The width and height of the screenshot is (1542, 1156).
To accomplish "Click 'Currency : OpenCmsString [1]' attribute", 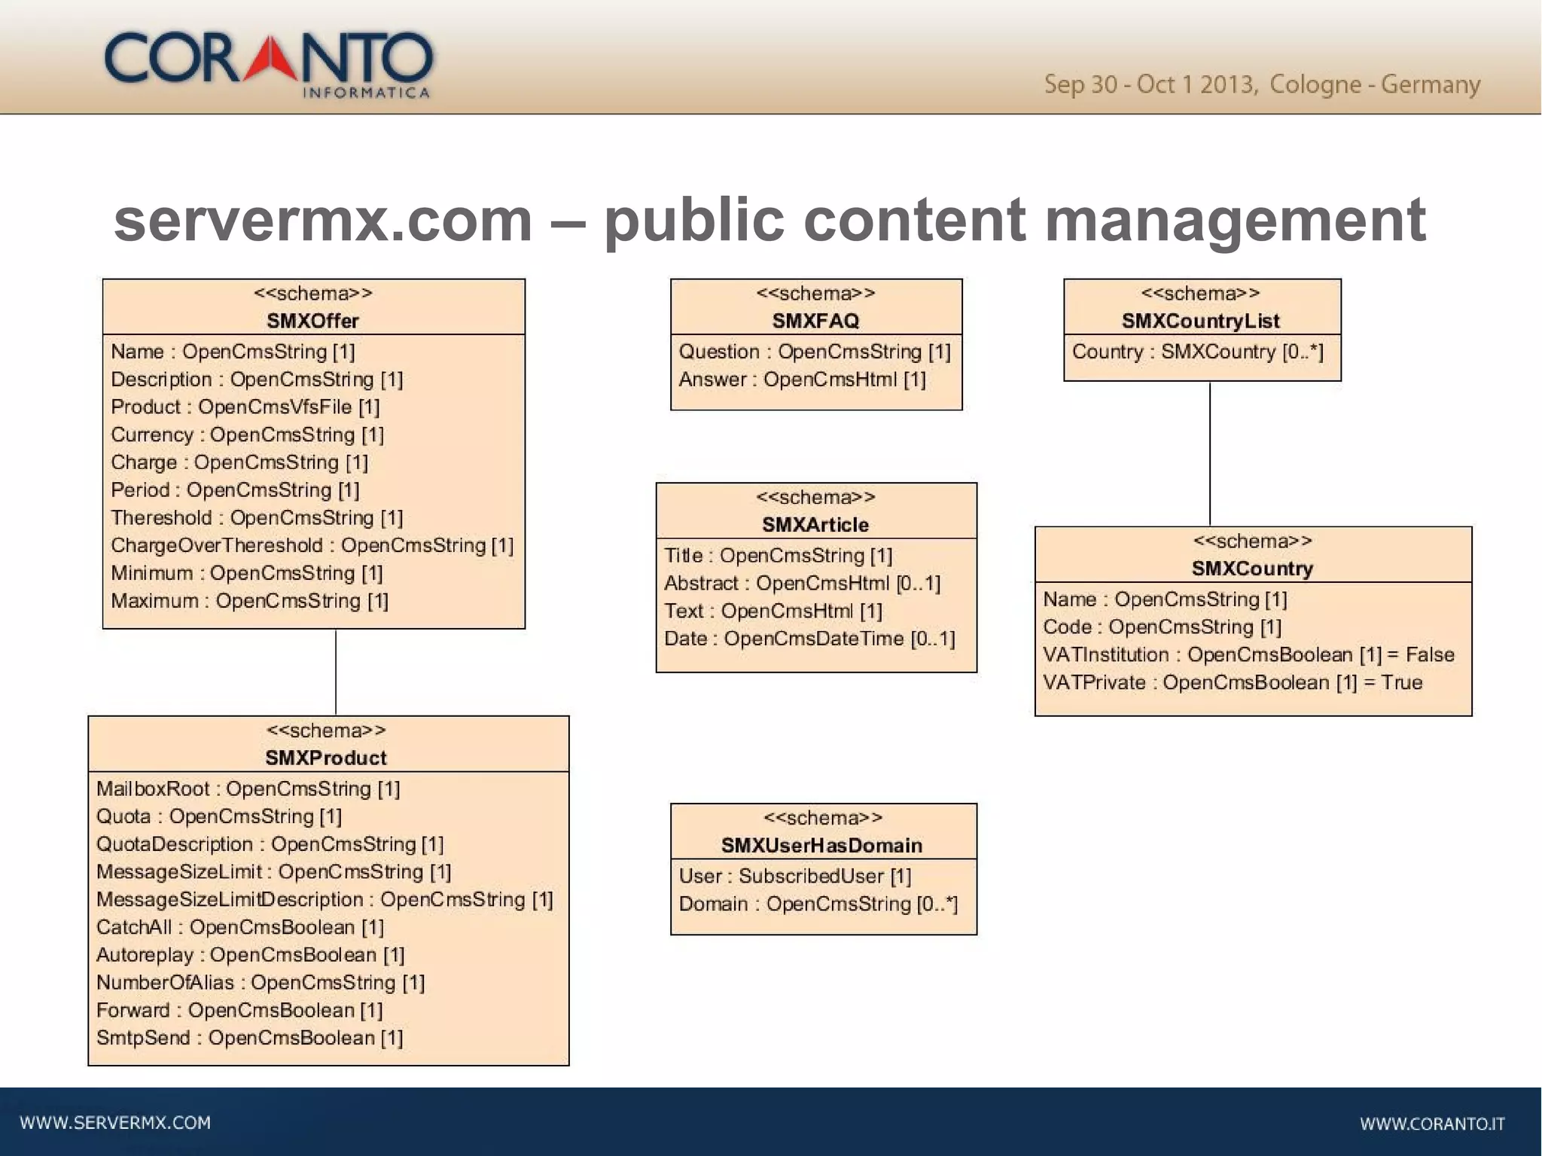I will tap(247, 435).
